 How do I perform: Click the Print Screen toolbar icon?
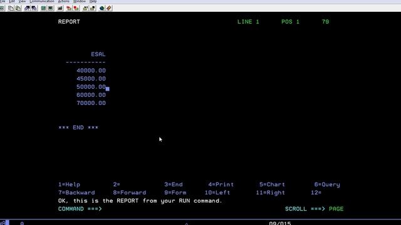point(2,8)
